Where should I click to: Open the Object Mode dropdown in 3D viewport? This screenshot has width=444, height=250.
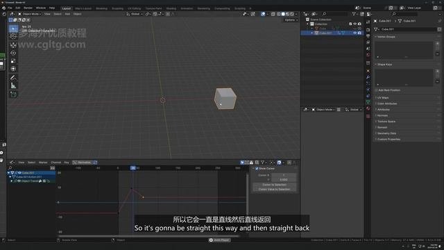point(30,14)
